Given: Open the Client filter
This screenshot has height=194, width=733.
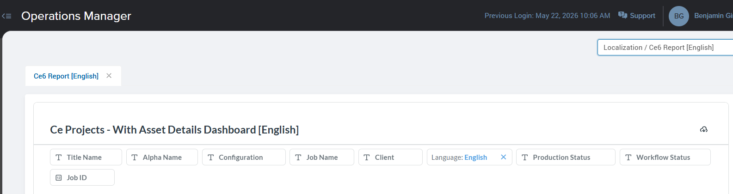Looking at the screenshot, I should click(390, 157).
